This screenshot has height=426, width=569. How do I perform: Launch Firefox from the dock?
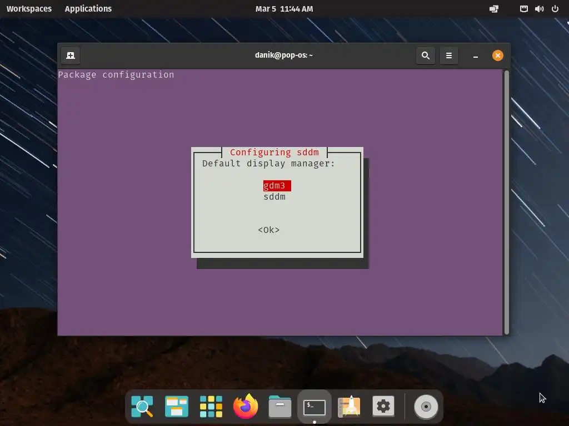click(245, 407)
